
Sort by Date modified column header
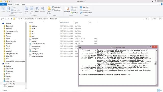click(65, 22)
